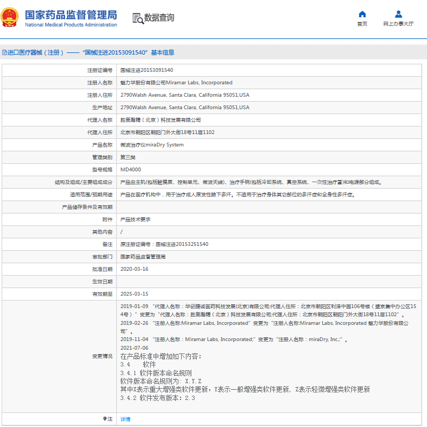Click 国家药品监督管理局 header title
This screenshot has height=427, width=427.
click(x=71, y=15)
